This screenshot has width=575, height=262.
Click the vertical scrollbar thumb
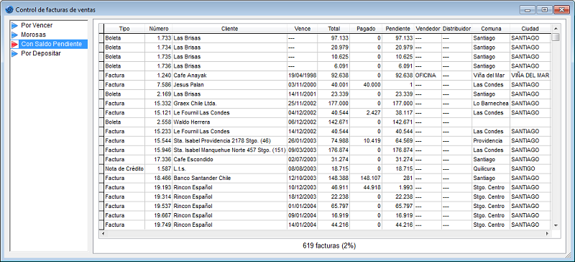click(x=556, y=37)
